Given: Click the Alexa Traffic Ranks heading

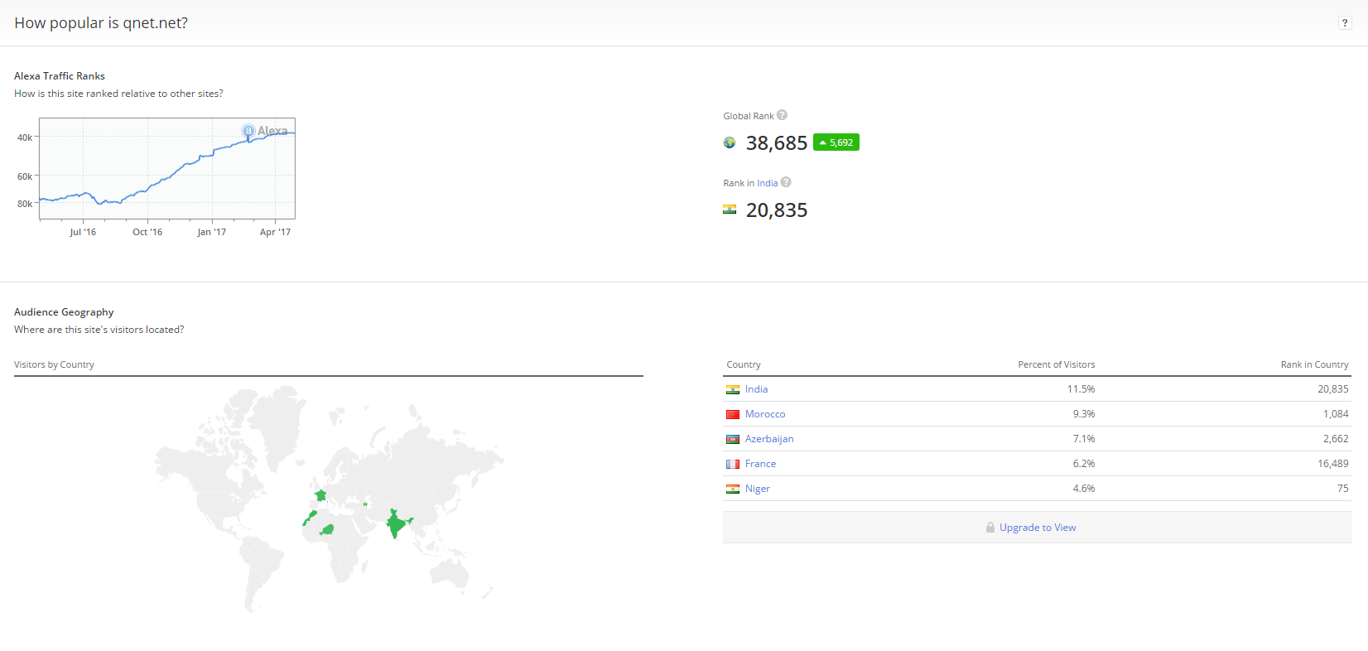Looking at the screenshot, I should pos(60,76).
